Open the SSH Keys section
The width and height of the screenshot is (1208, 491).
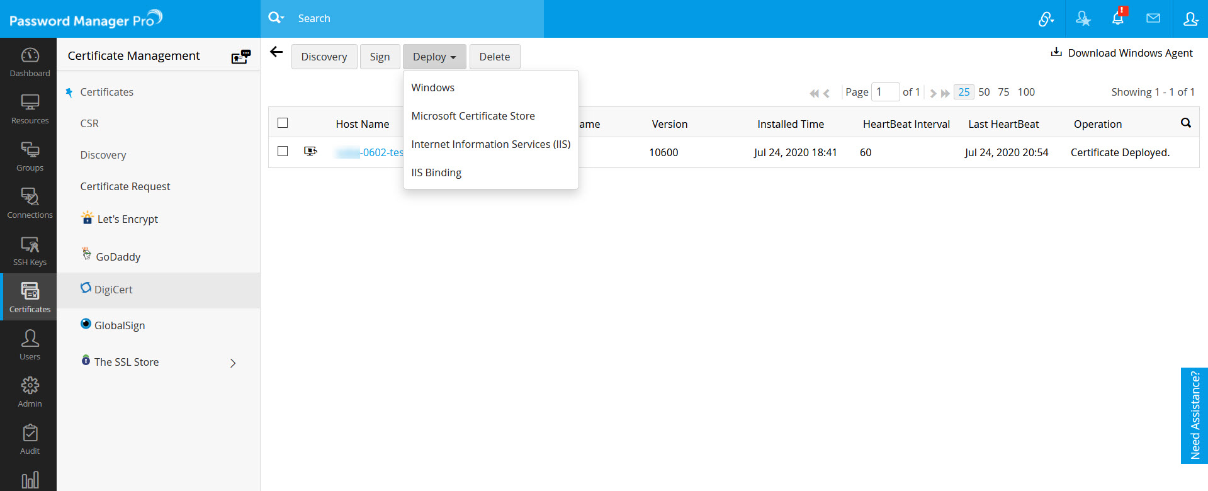(x=30, y=251)
